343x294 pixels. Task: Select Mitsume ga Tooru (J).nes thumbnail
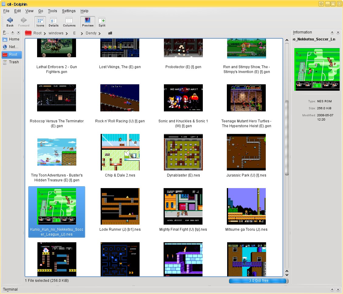[x=246, y=206]
